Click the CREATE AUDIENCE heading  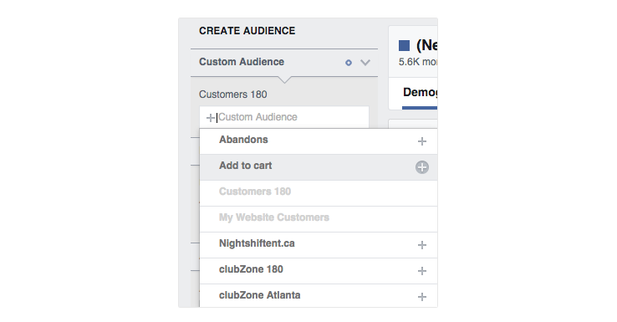pyautogui.click(x=247, y=31)
